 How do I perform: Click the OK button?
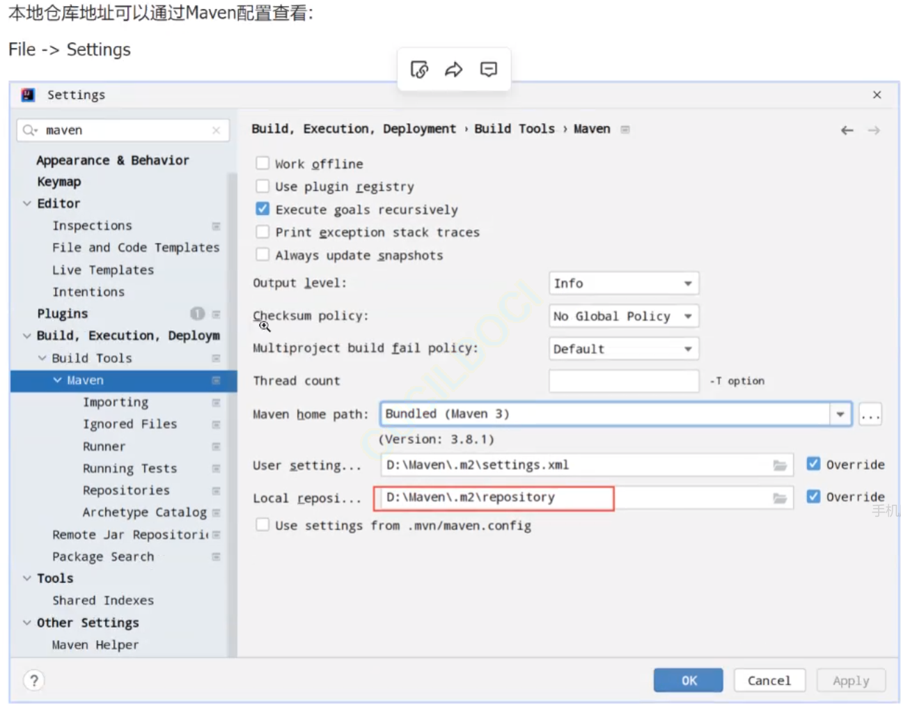click(x=688, y=680)
